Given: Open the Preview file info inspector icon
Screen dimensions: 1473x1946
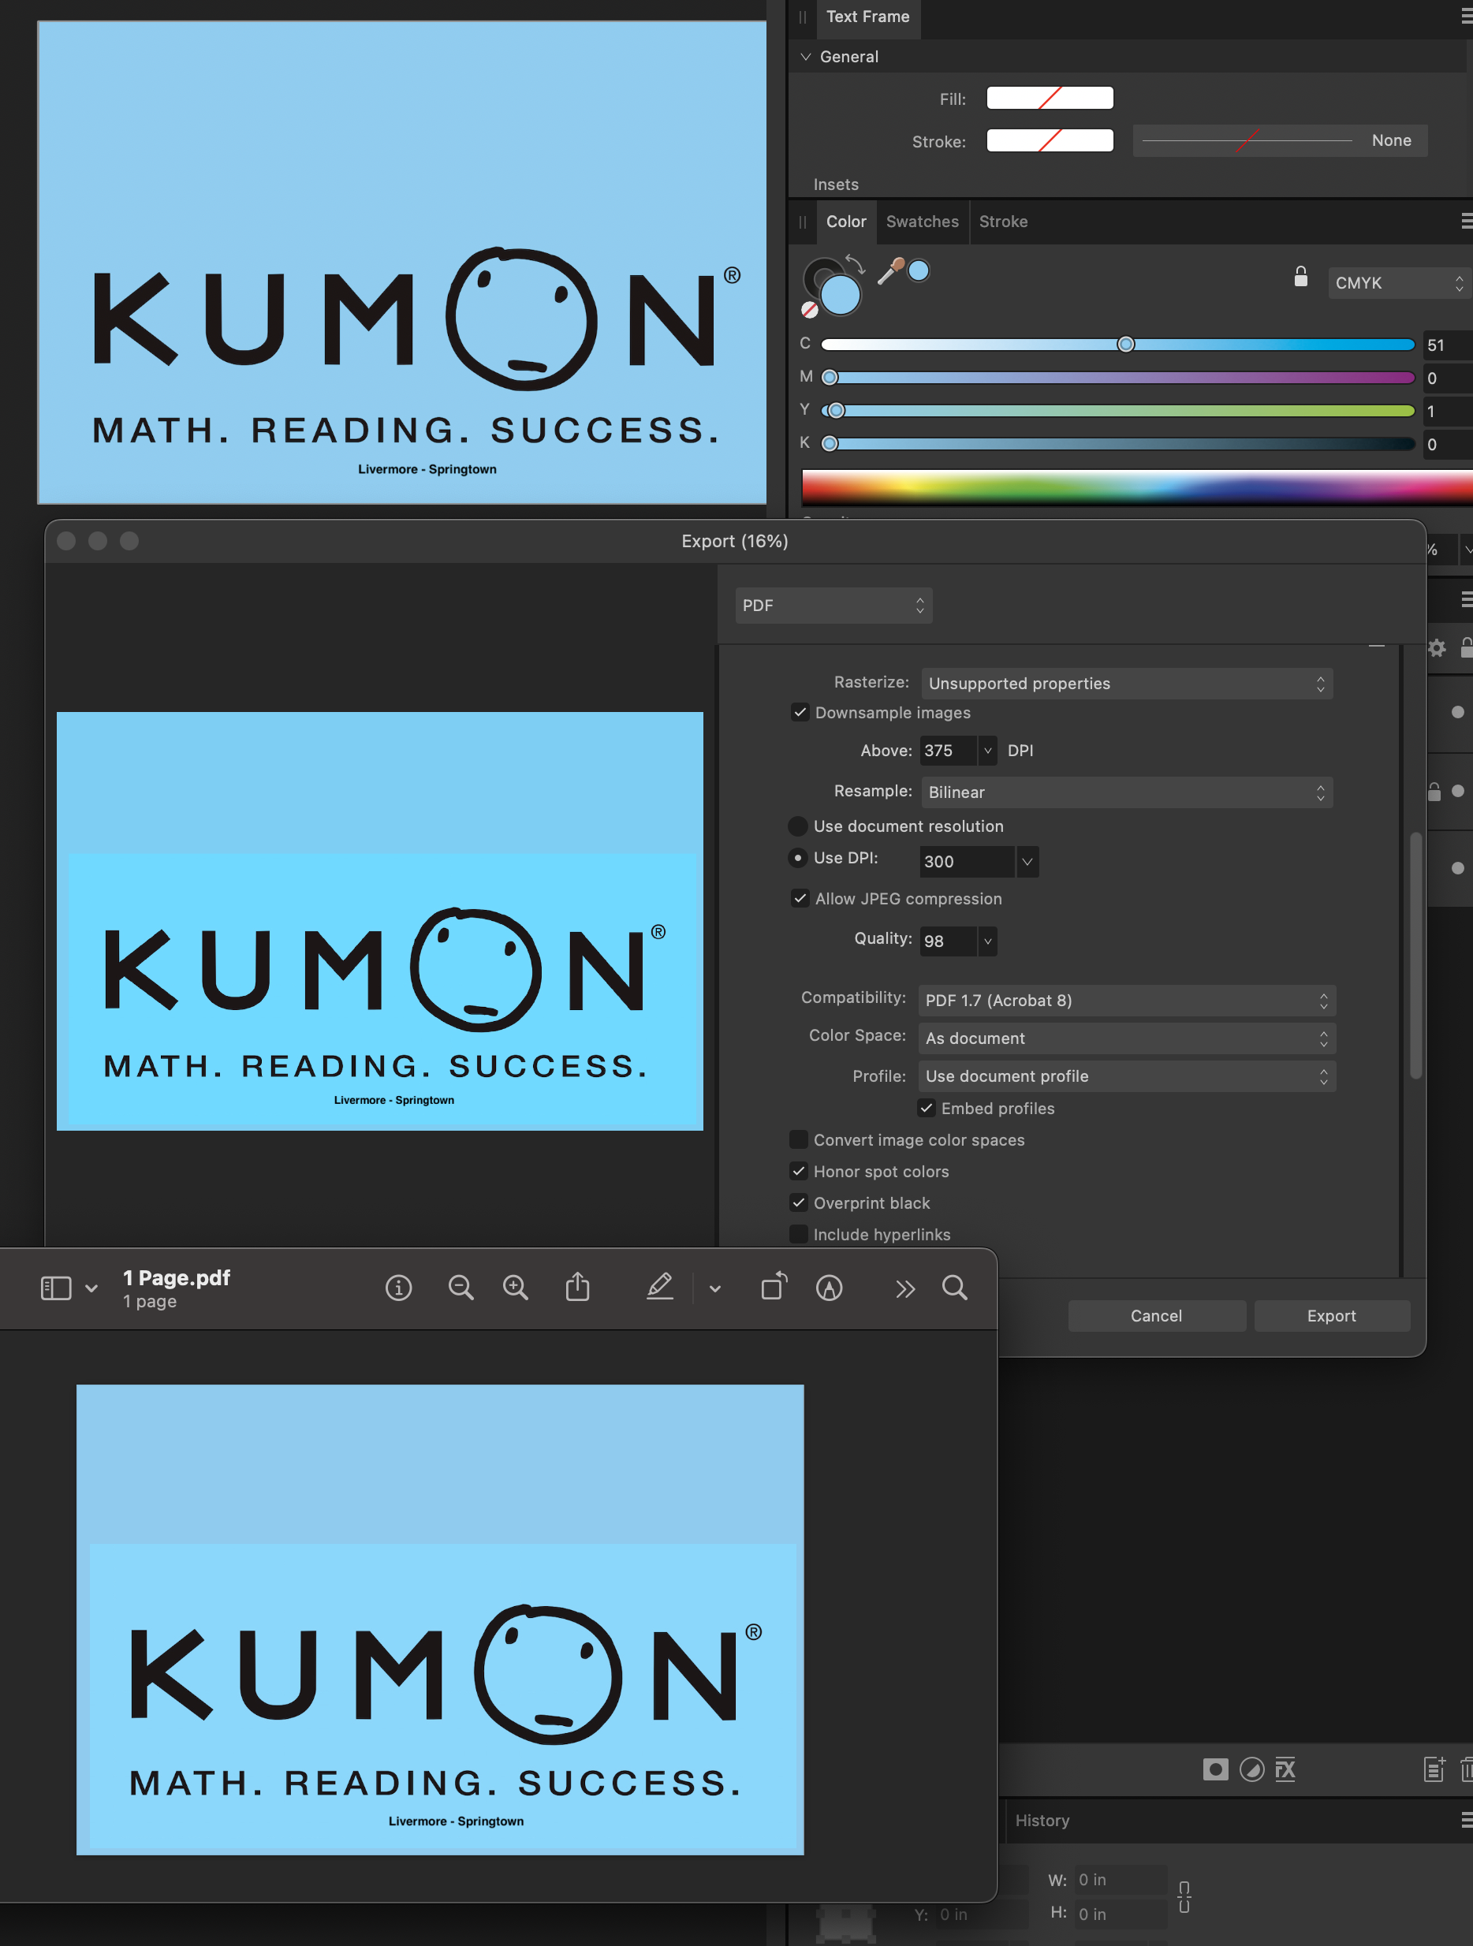Looking at the screenshot, I should [398, 1288].
